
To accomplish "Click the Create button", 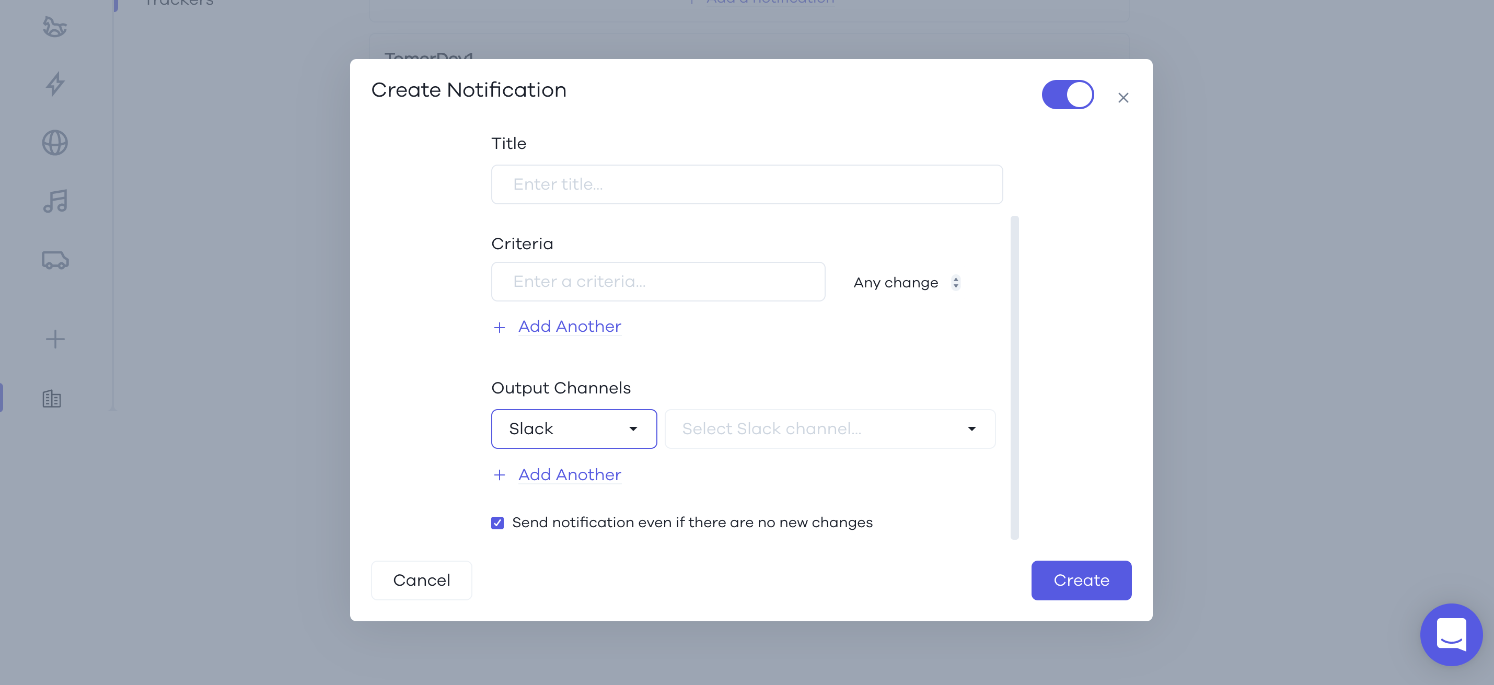I will (1081, 580).
